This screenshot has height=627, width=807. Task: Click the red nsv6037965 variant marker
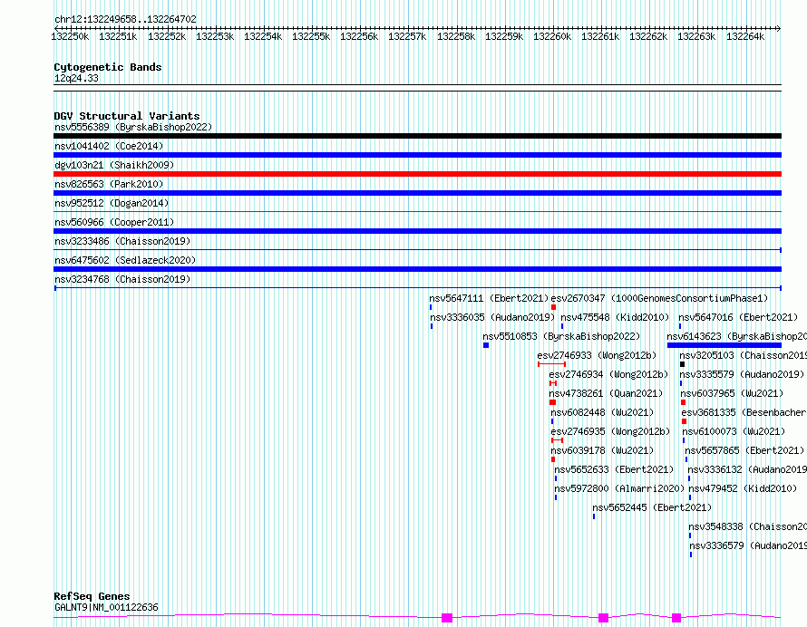[x=683, y=402]
